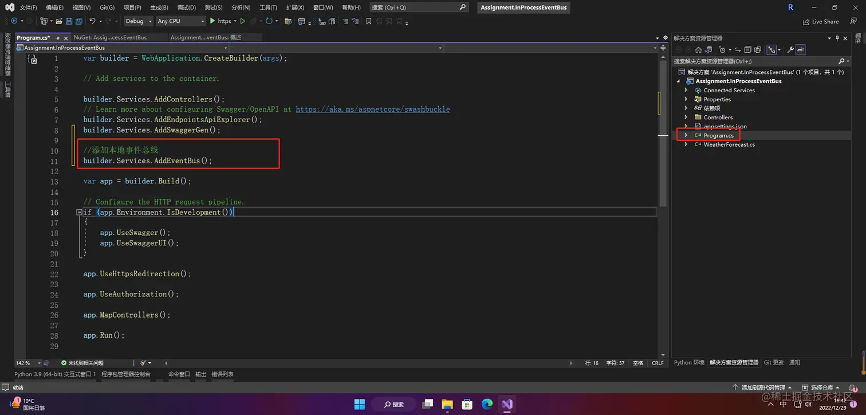The width and height of the screenshot is (866, 415).
Task: Click the main 搜索 (Ctrl+Q) search box
Action: (418, 7)
